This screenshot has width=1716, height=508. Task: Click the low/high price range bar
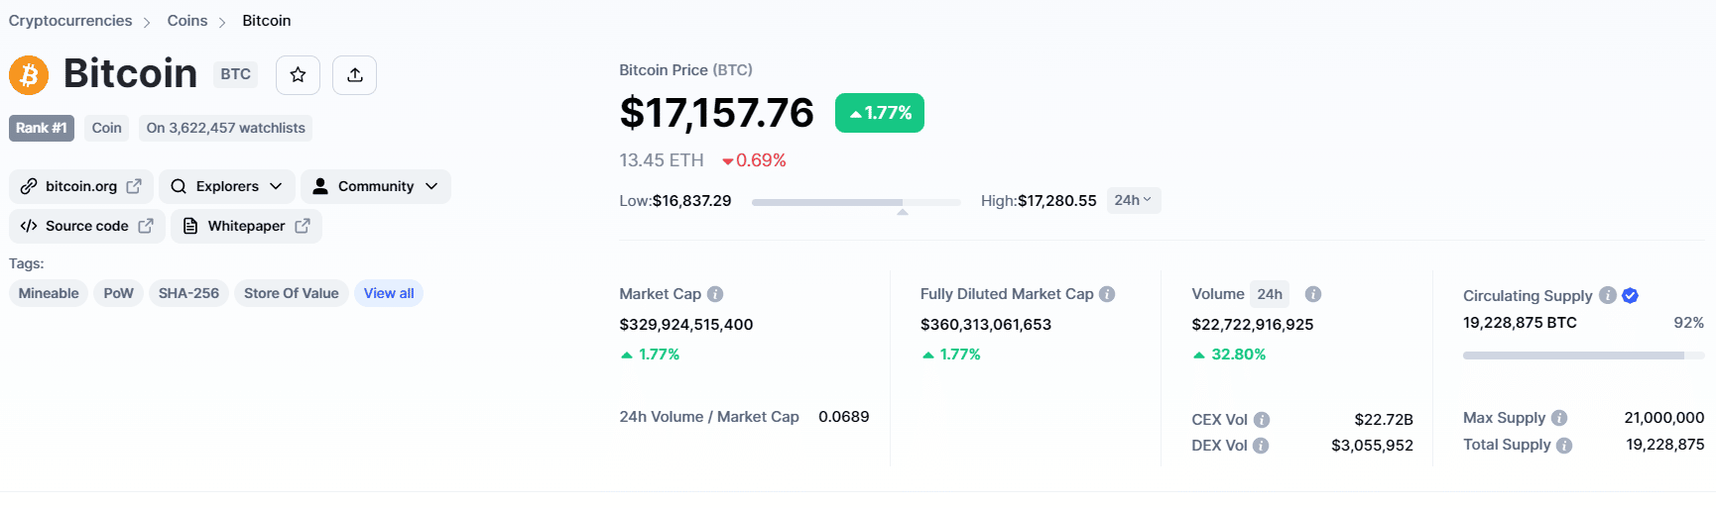[x=856, y=202]
